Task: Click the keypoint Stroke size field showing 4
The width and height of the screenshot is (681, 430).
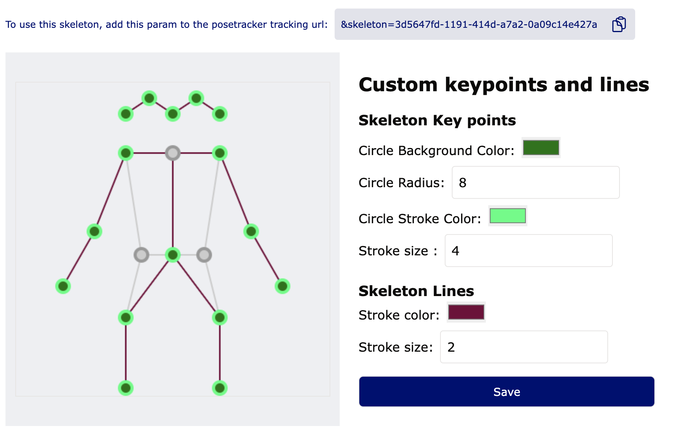Action: pyautogui.click(x=528, y=251)
